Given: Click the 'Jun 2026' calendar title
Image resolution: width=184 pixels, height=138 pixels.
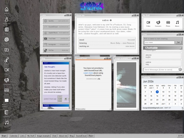Looking at the screenshot, I should point(148,81).
